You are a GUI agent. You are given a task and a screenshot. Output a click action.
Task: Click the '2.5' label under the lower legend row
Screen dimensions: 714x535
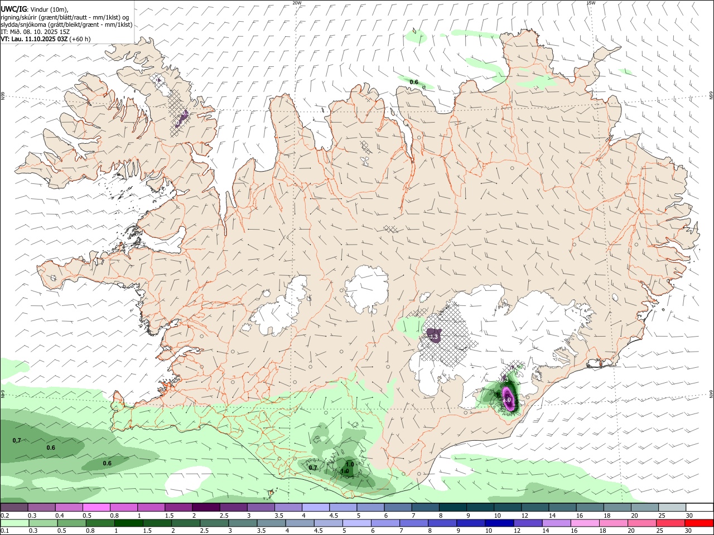[204, 531]
